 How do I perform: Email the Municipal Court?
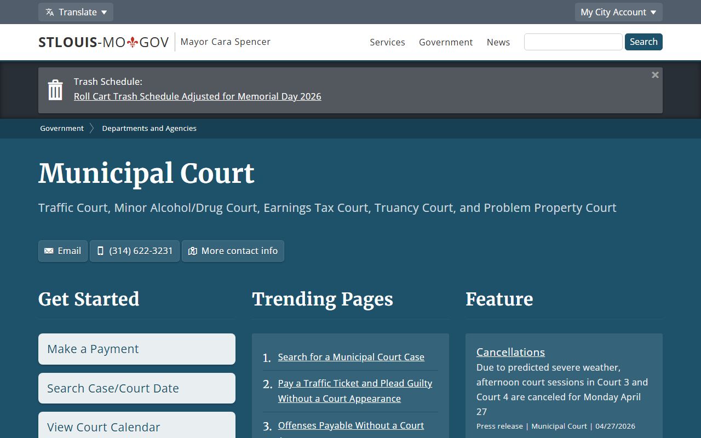click(63, 251)
